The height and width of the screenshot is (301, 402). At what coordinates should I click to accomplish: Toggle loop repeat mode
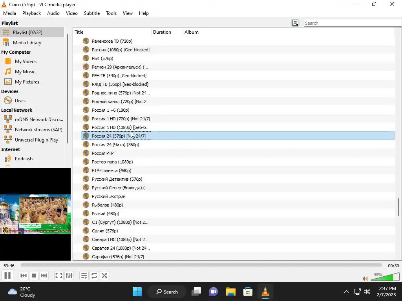(x=94, y=276)
